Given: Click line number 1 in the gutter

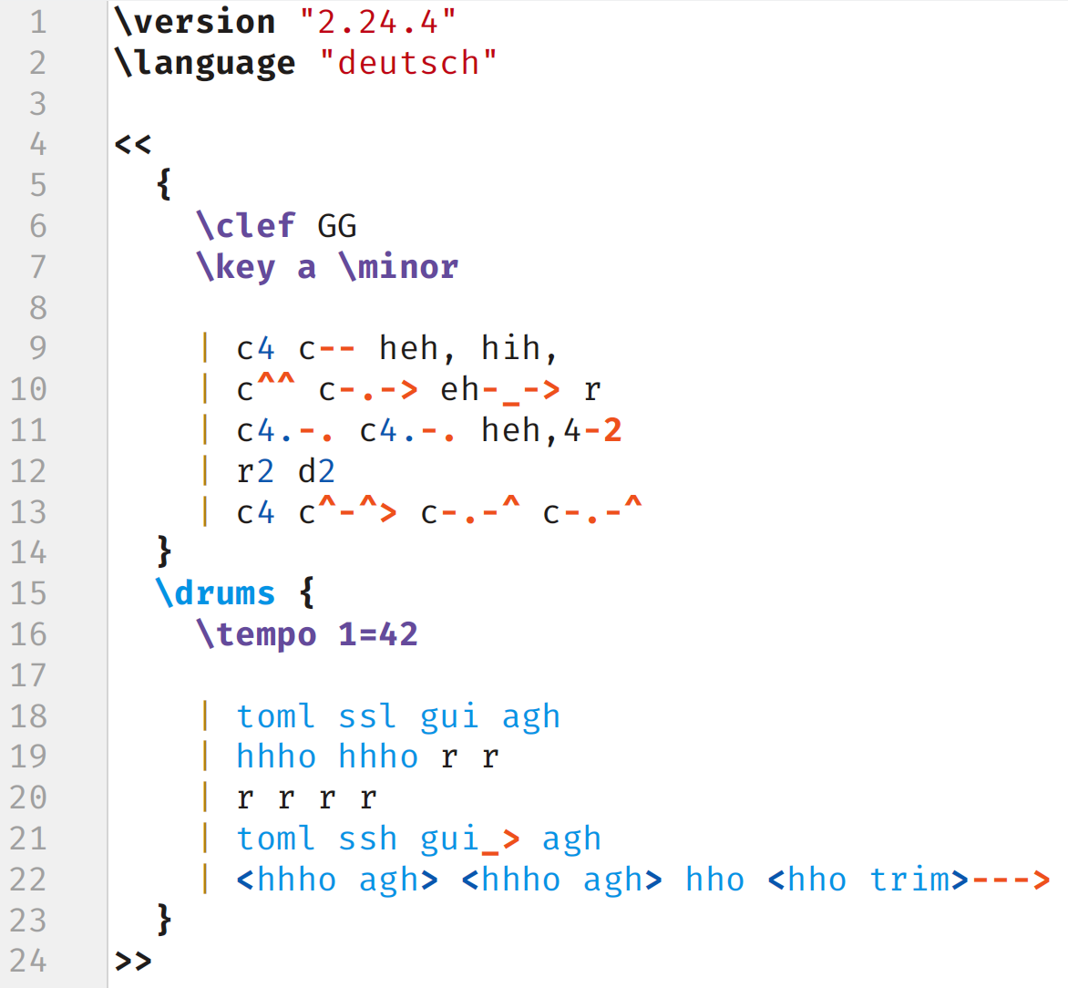Looking at the screenshot, I should pos(37,22).
